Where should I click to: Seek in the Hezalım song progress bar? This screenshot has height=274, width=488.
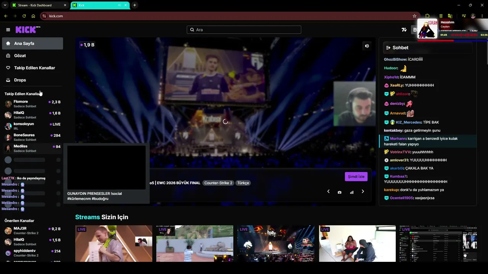(453, 40)
